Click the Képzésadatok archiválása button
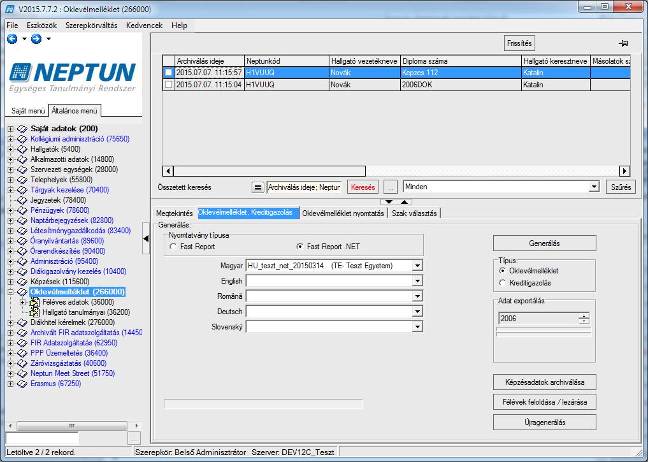Screen dimensions: 648x462 (544, 382)
